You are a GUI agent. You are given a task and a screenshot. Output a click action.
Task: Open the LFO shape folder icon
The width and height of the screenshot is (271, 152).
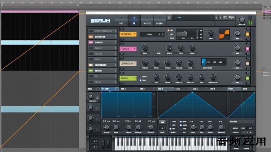pos(162,122)
